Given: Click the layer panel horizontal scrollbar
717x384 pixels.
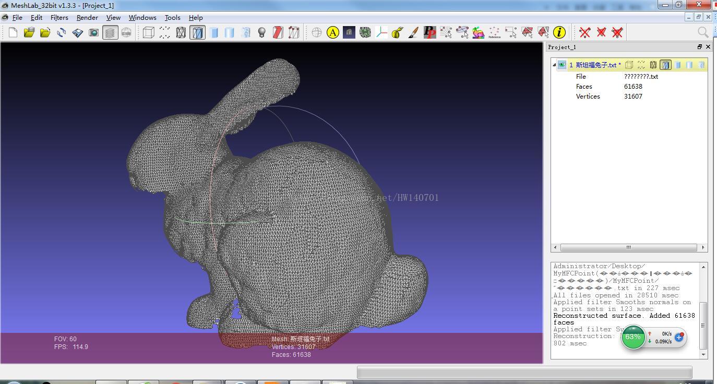Looking at the screenshot, I should [629, 247].
